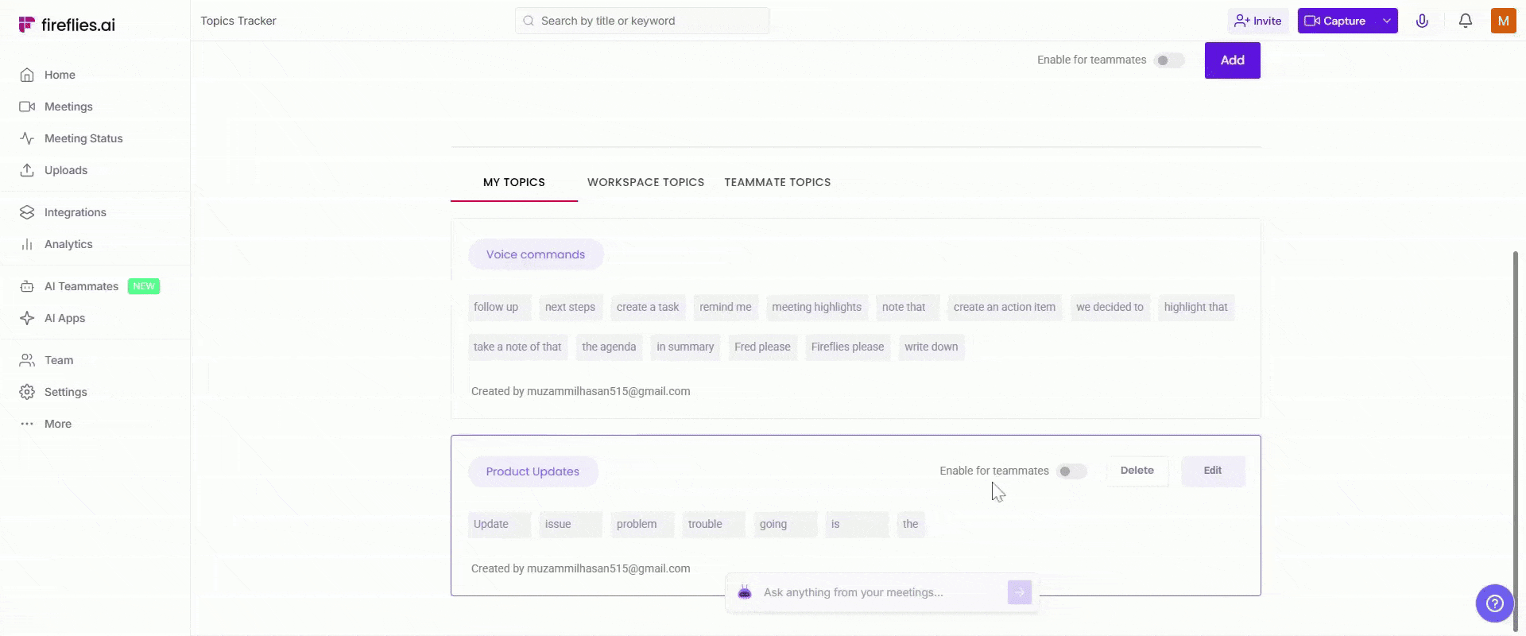The width and height of the screenshot is (1526, 636).
Task: Delete the Product Updates topic
Action: 1137,471
